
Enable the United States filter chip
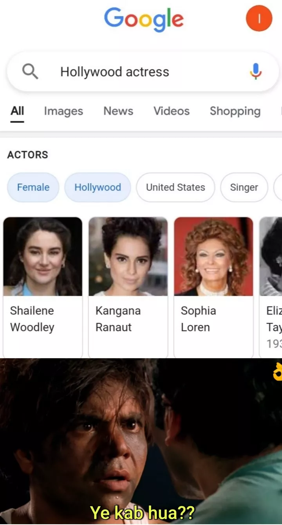pos(175,187)
